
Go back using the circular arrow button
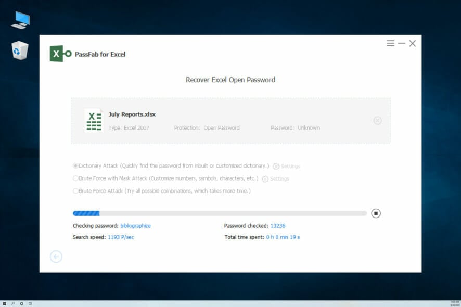click(x=56, y=257)
